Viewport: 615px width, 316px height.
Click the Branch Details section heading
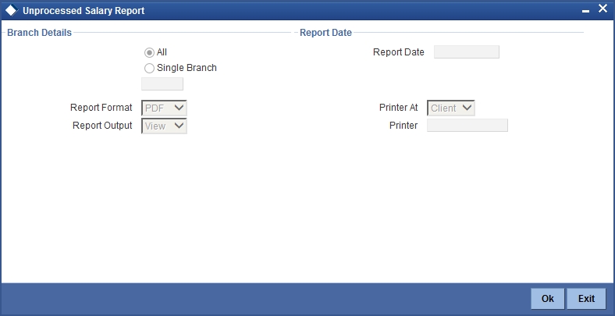coord(39,33)
